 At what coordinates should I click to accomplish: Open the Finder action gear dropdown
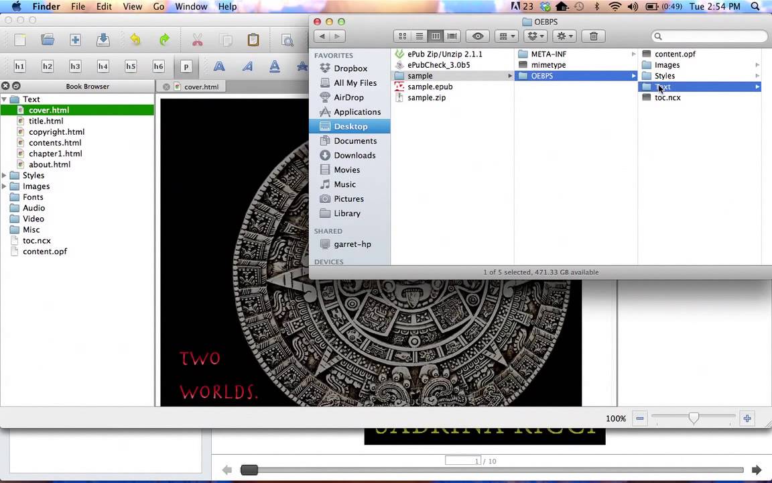[x=564, y=36]
